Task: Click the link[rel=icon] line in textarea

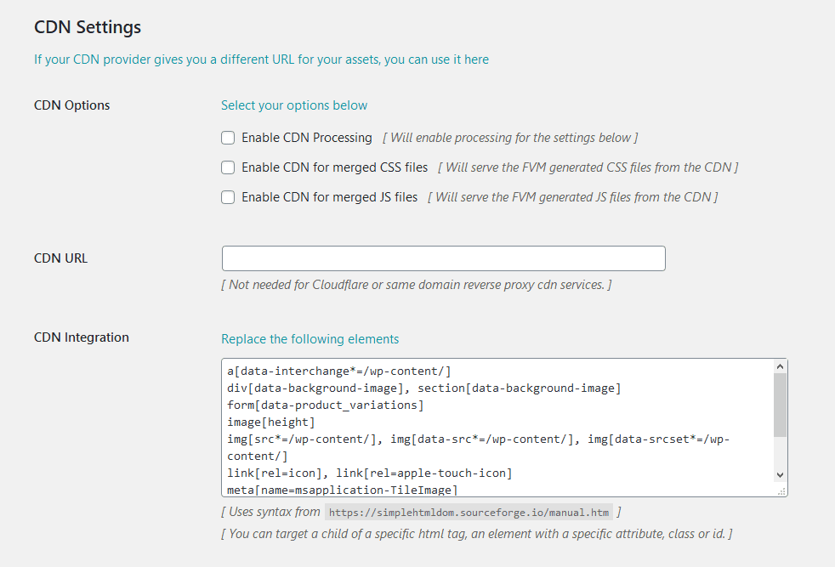Action: [x=370, y=473]
